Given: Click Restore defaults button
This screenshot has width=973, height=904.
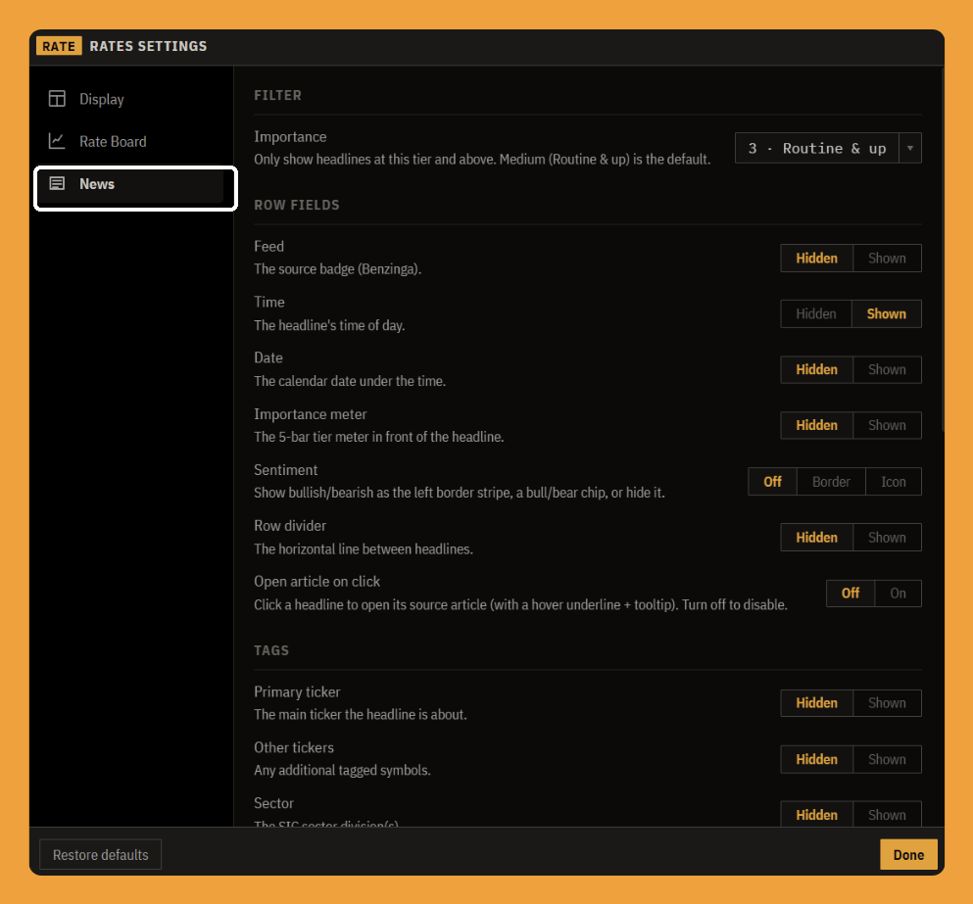Looking at the screenshot, I should (x=101, y=855).
